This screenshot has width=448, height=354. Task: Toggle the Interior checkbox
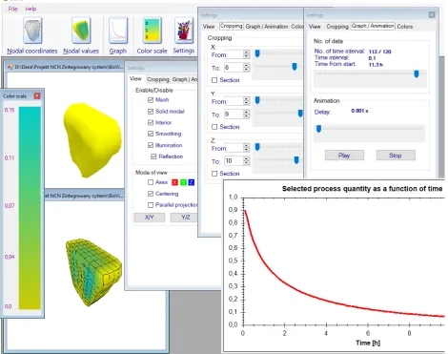click(x=151, y=122)
